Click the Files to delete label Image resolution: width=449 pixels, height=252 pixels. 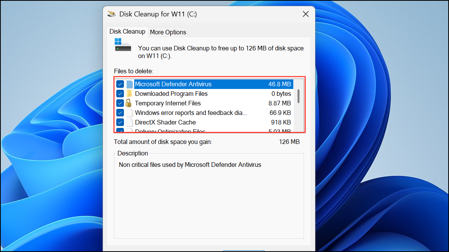coord(133,71)
